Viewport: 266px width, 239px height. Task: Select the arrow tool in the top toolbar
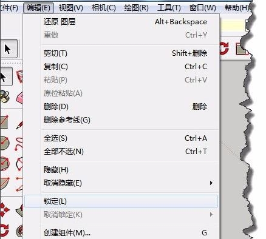tap(8, 49)
